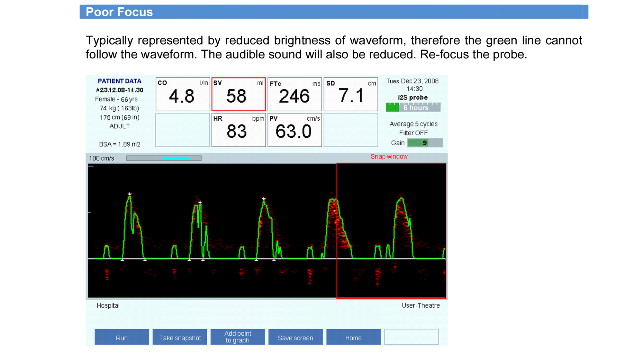
Task: Select the PV 63.0 cm/s tile
Action: pyautogui.click(x=294, y=130)
